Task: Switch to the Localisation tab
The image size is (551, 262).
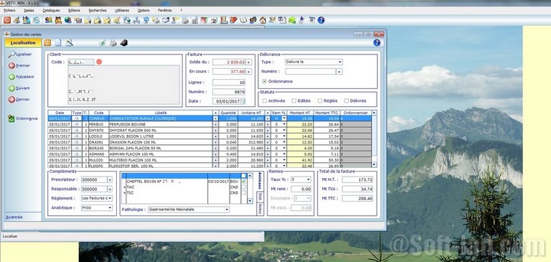Action: (23, 43)
